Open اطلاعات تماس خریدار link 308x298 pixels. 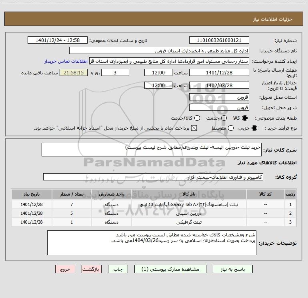point(66,61)
